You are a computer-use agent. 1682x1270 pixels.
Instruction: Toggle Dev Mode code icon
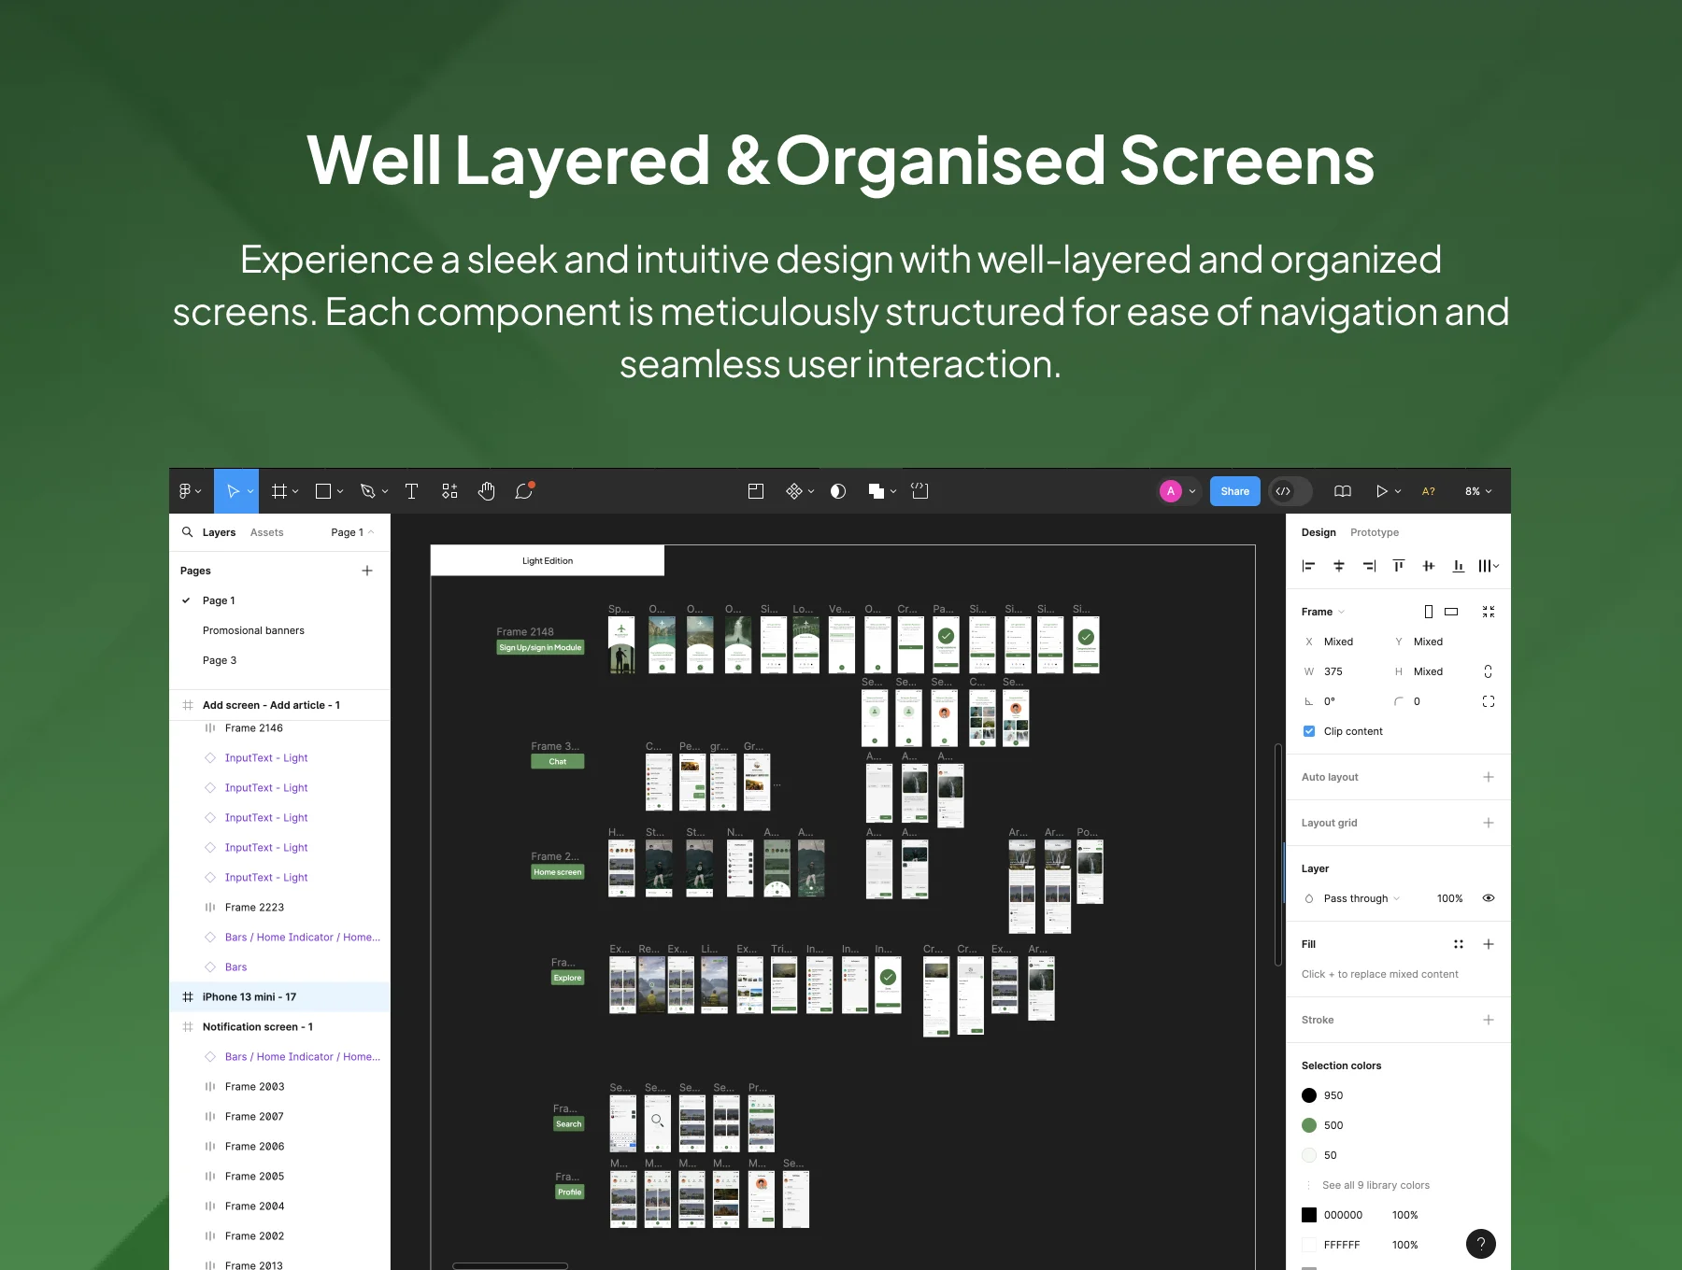(x=1284, y=491)
